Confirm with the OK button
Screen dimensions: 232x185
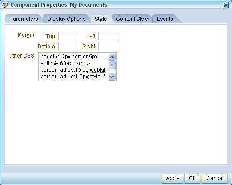tap(192, 178)
